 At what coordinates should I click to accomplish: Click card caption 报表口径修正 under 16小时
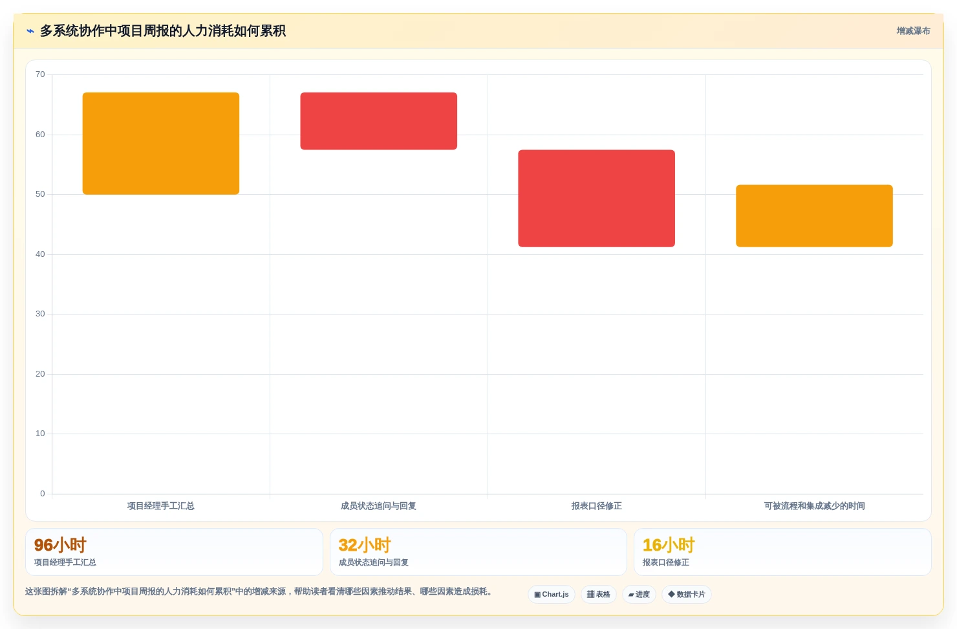(x=665, y=562)
